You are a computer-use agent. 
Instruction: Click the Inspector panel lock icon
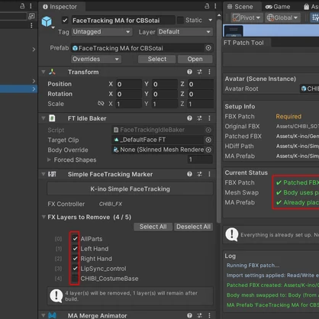tap(207, 6)
